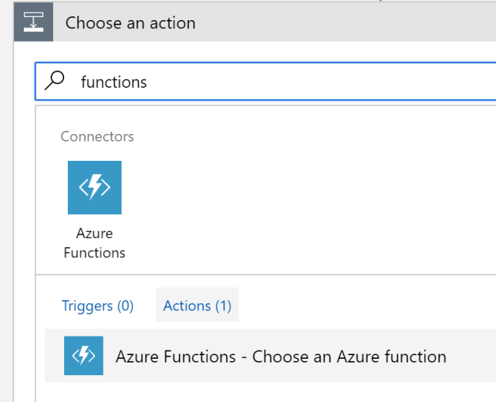Click the small Azure Functions action icon
The height and width of the screenshot is (402, 496).
[84, 356]
